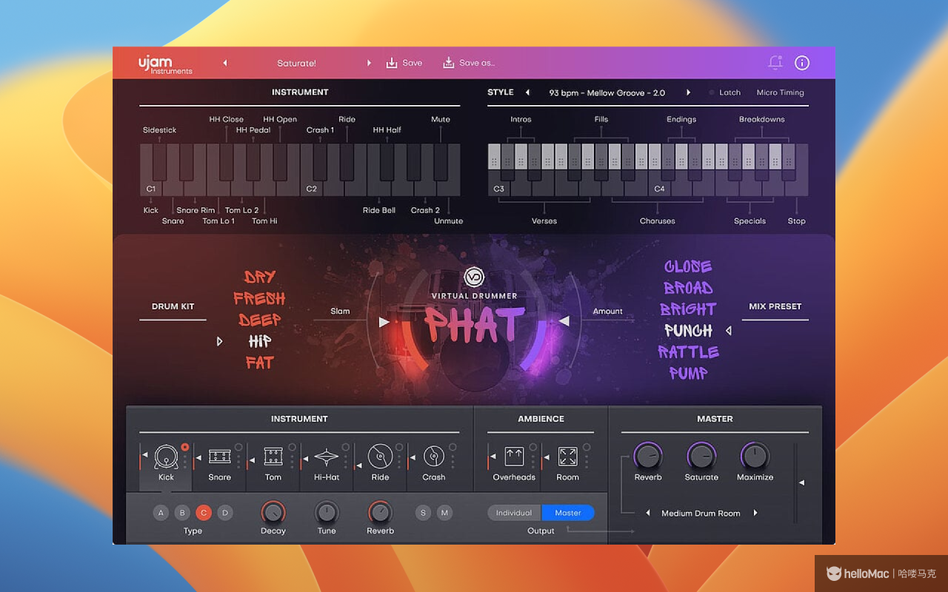Select next style arrow
Viewport: 948px width, 592px height.
pos(688,92)
